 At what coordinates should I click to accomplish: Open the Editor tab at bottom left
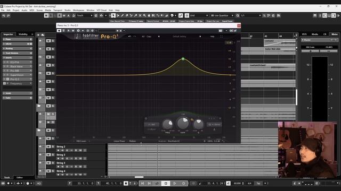coord(20,177)
